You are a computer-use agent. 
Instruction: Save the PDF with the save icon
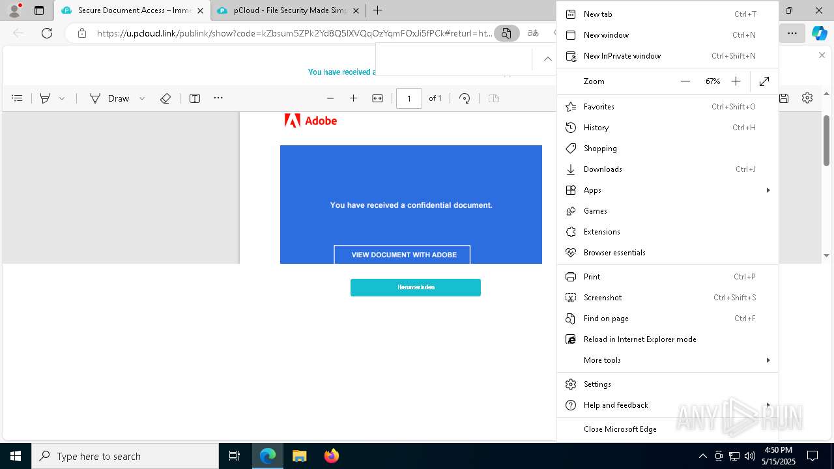coord(784,98)
